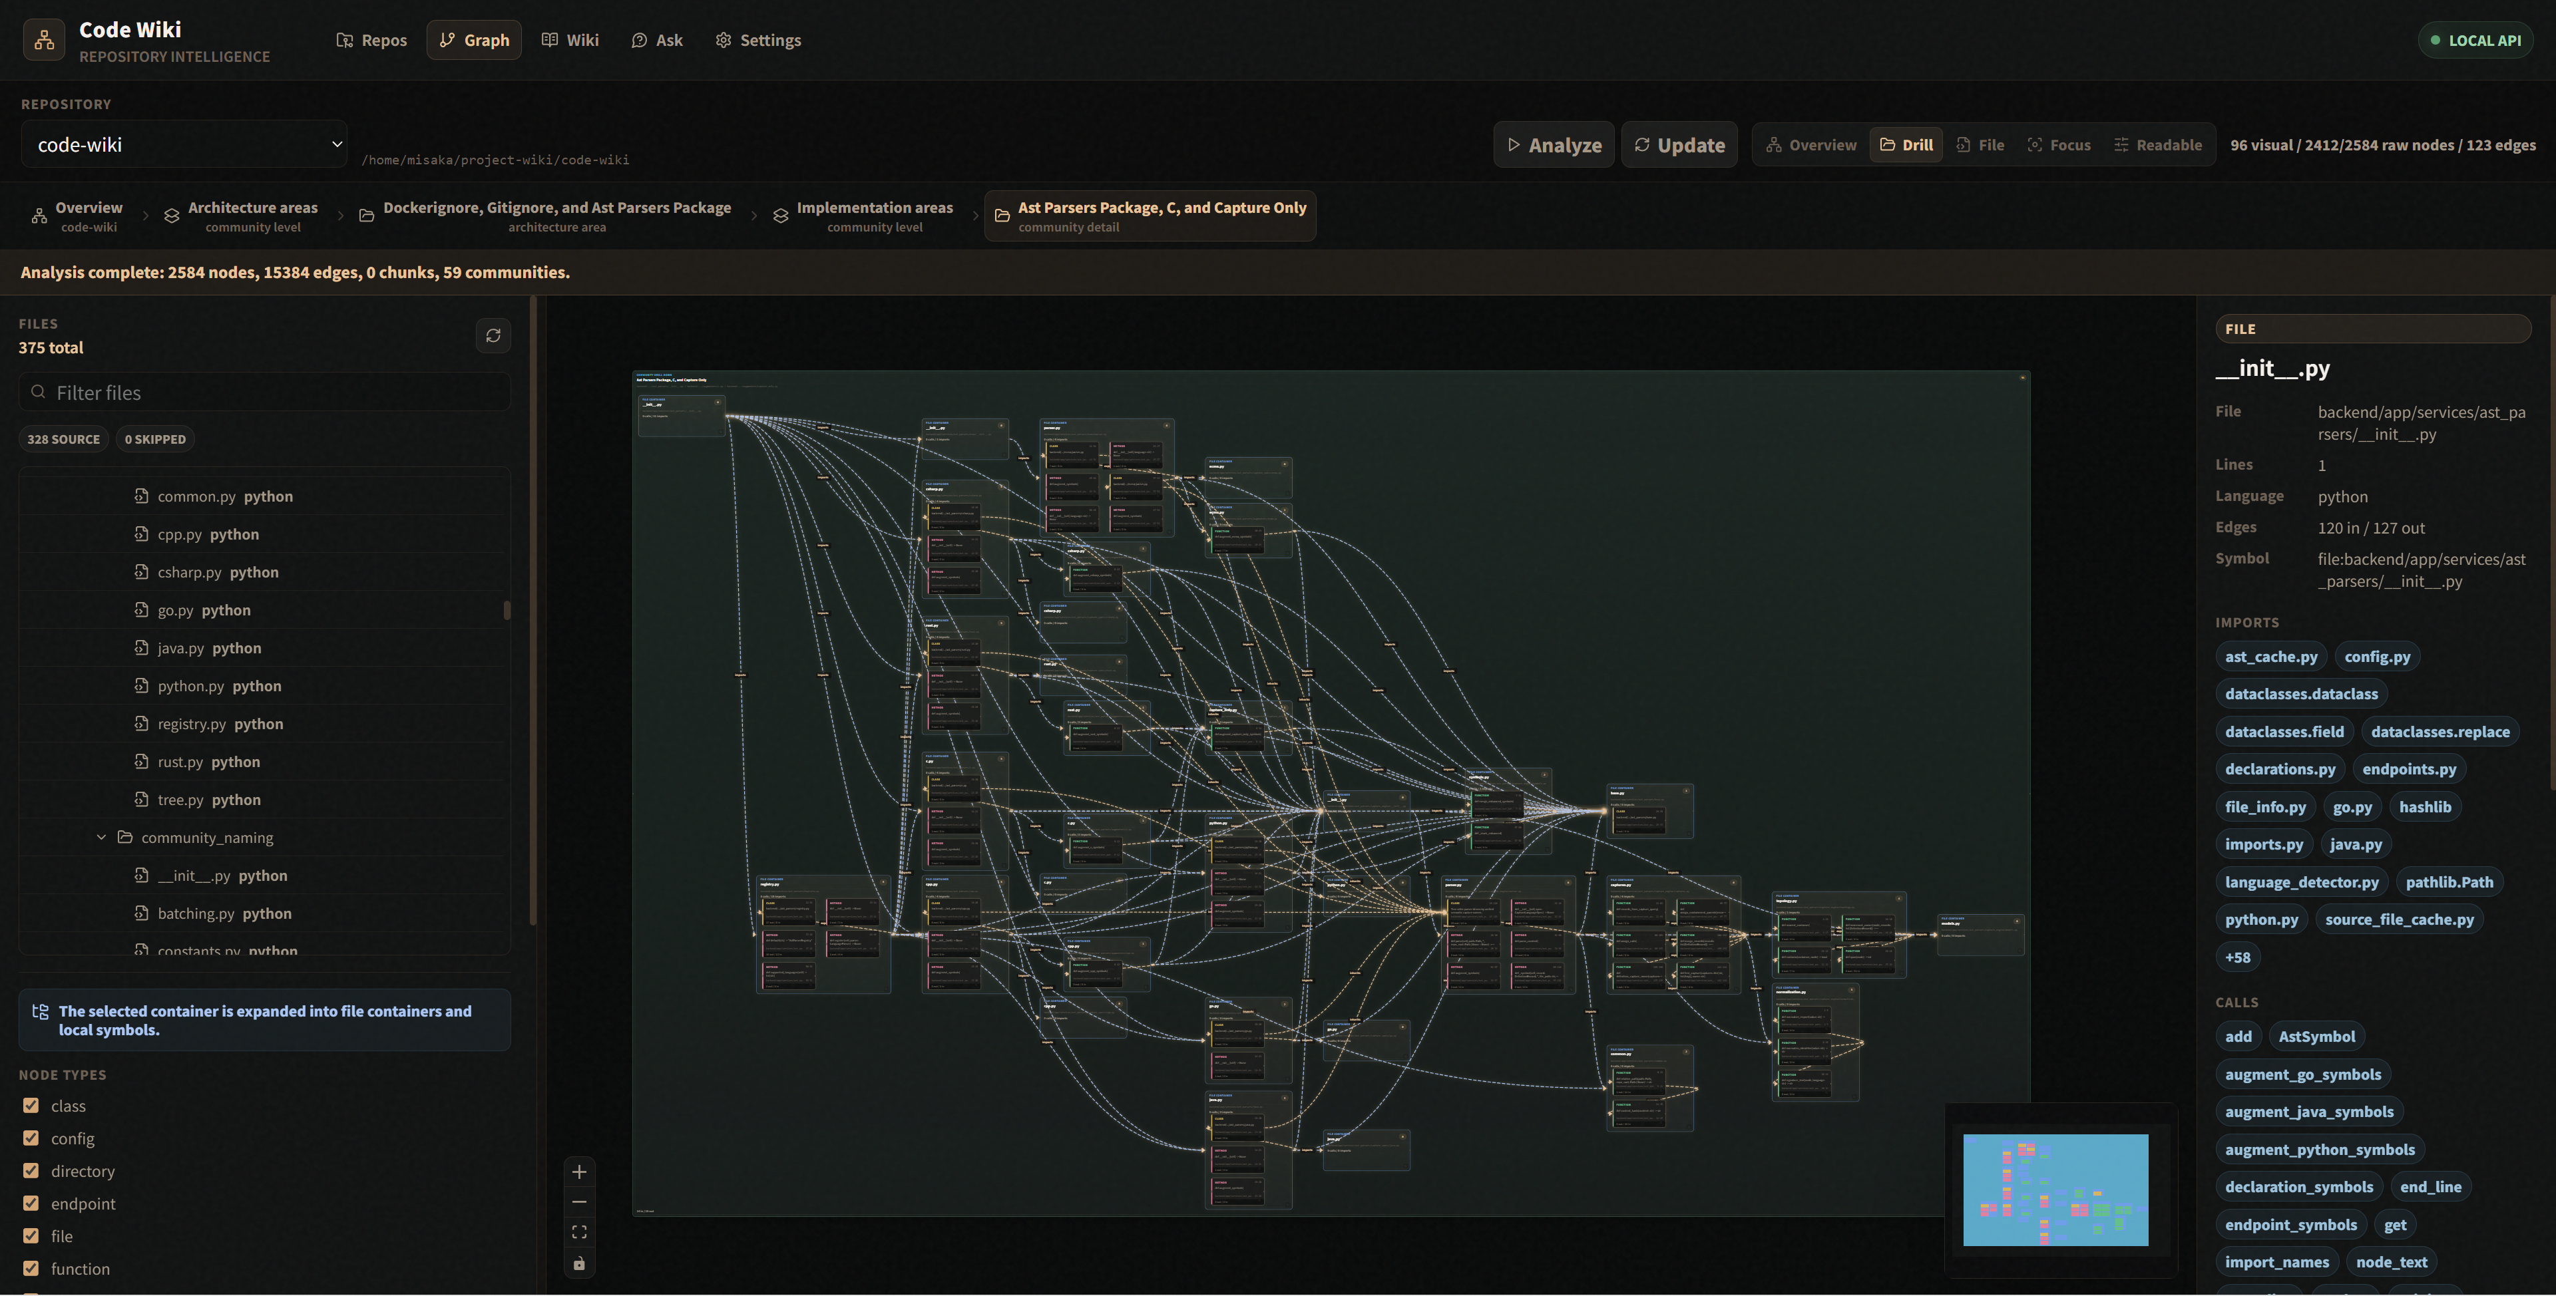2556x1296 pixels.
Task: Click the augment_go_symbols call chip
Action: tap(2302, 1075)
